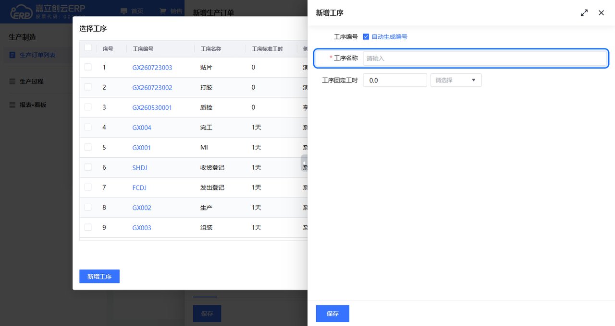
Task: Check the row 6 收货登记 checkbox
Action: click(88, 167)
